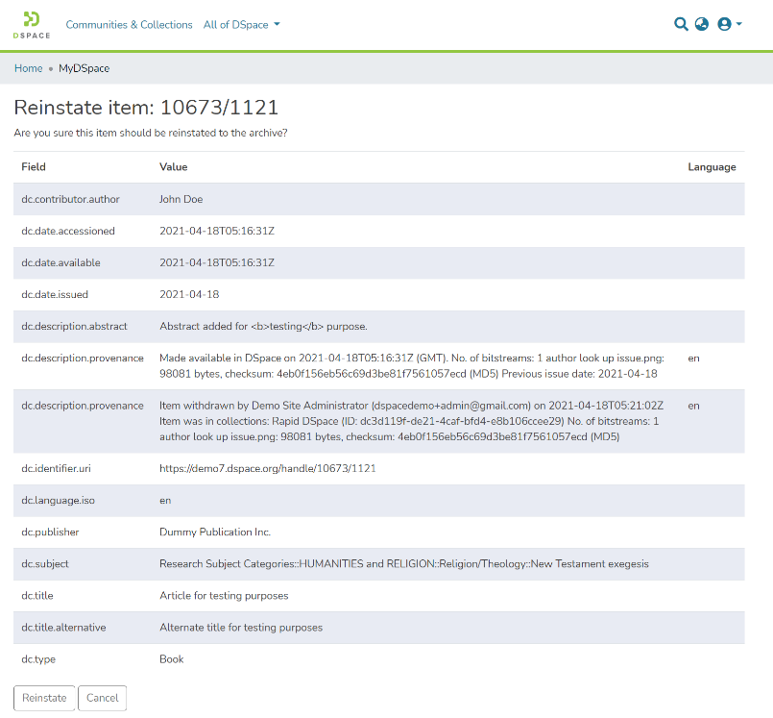Click the Reinstate button
This screenshot has width=773, height=718.
pos(44,698)
